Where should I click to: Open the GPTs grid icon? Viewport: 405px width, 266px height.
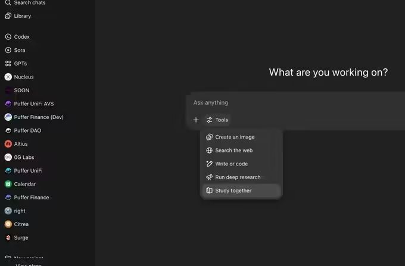tap(8, 64)
